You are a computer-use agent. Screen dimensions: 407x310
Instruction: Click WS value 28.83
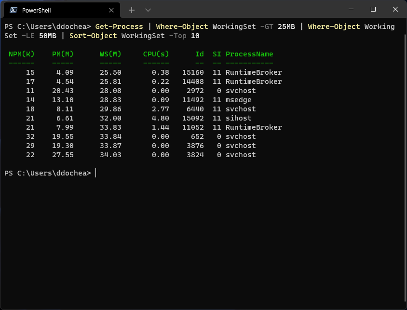pos(110,100)
